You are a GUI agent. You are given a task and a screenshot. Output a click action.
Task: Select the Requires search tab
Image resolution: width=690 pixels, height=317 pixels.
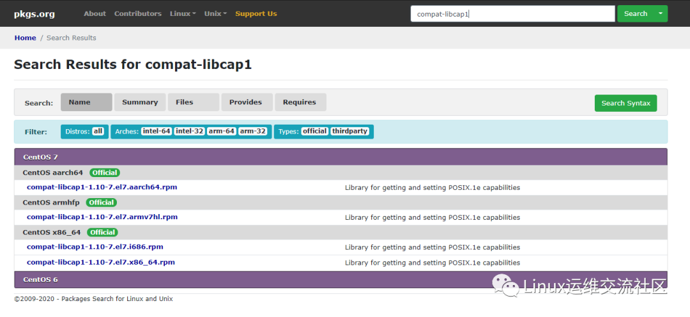300,102
